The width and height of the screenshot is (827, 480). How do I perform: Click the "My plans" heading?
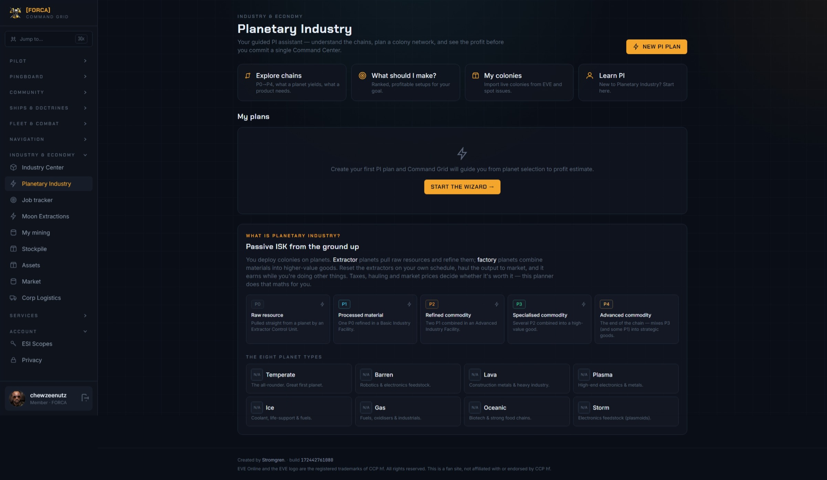point(253,117)
